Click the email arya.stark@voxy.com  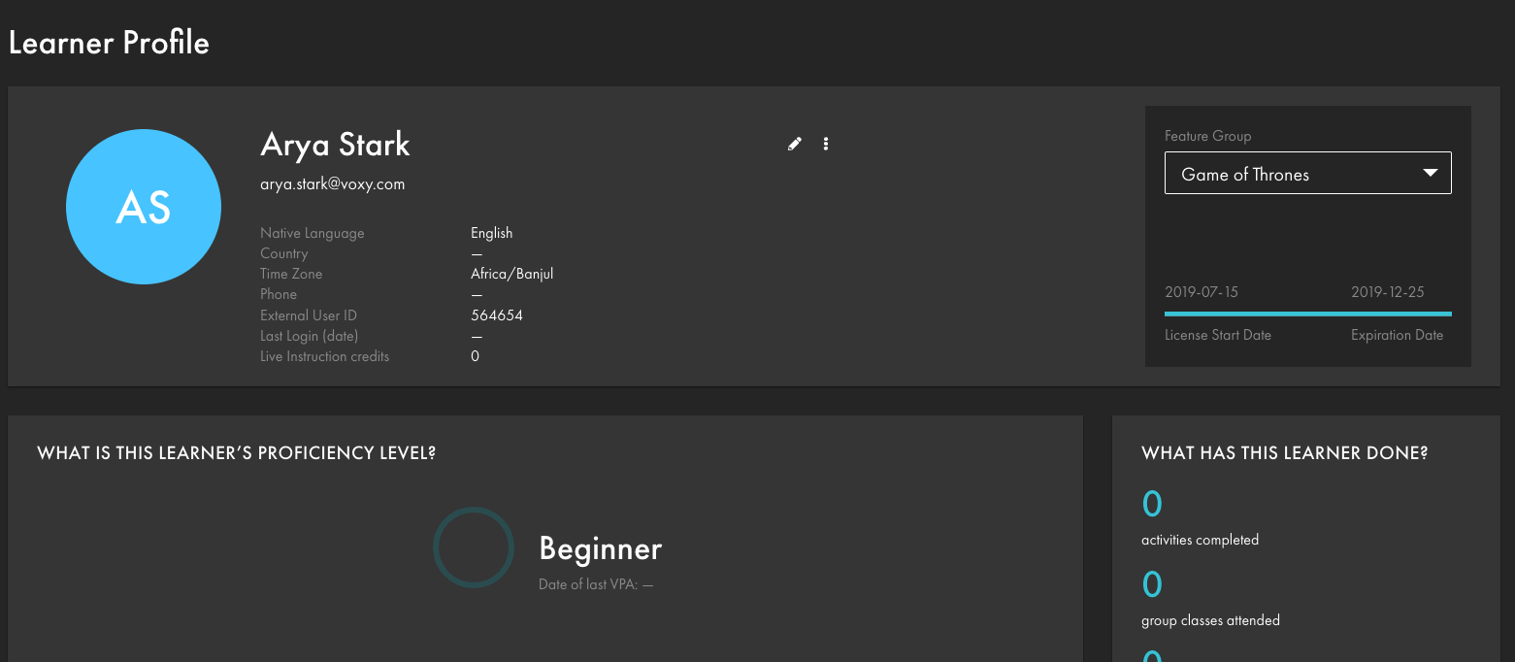(x=332, y=183)
